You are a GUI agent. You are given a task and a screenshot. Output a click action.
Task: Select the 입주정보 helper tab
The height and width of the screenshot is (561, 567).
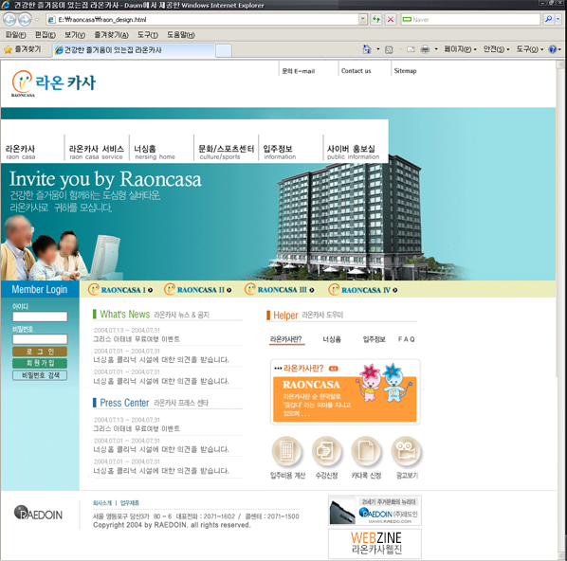point(374,339)
